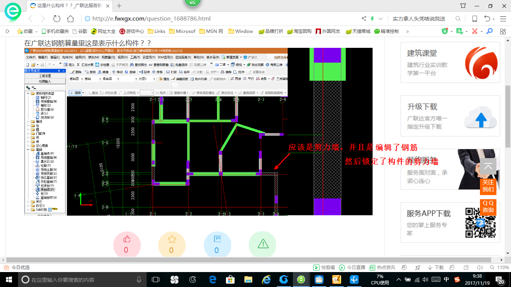Open the 网址大全 bookmark

104,31
